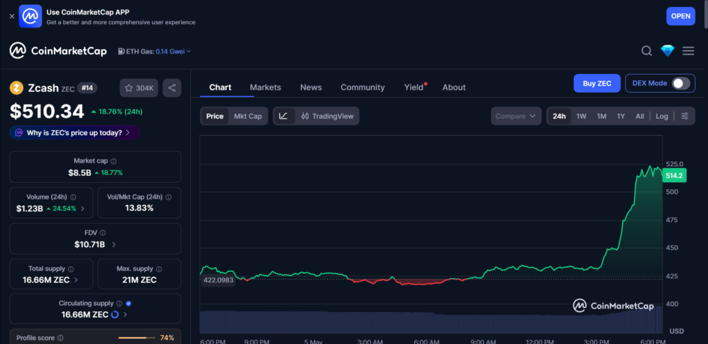This screenshot has height=344, width=708.
Task: Click the Profile score info icon
Action: [61, 338]
